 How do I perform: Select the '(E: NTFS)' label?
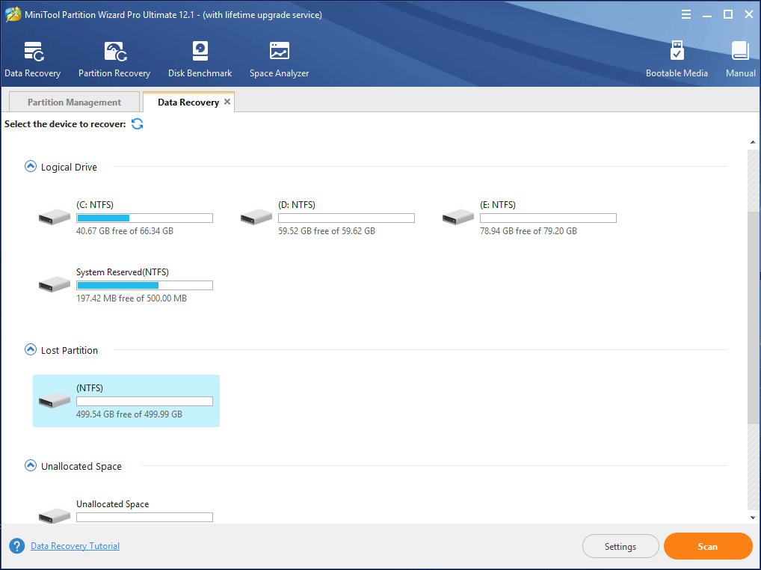click(498, 204)
